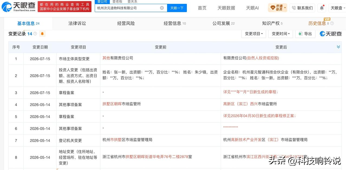Select 查老板 search mode
This screenshot has height=170, width=346.
[117, 2]
